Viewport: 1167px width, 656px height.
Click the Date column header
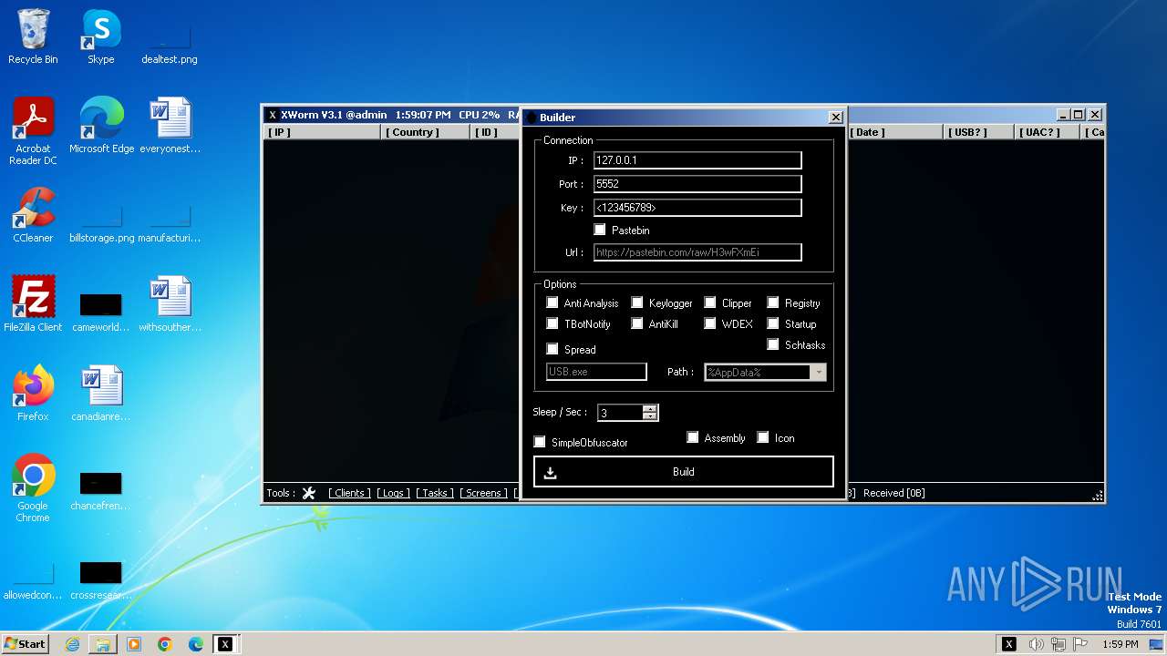click(896, 132)
